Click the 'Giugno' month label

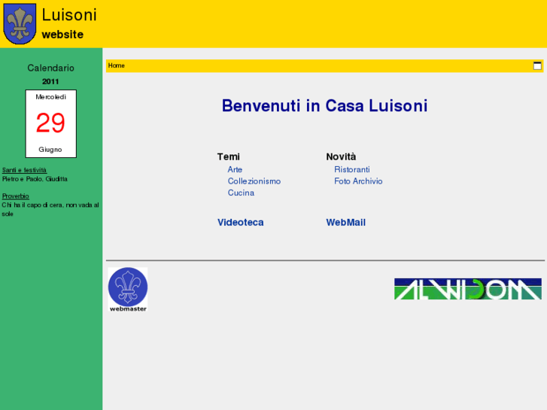(50, 150)
